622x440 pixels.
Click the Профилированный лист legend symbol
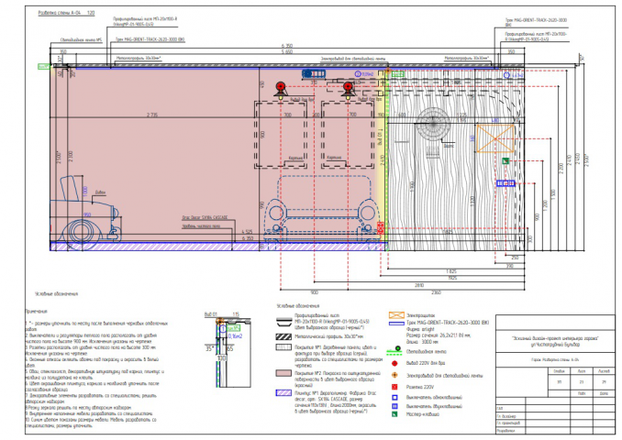point(283,322)
